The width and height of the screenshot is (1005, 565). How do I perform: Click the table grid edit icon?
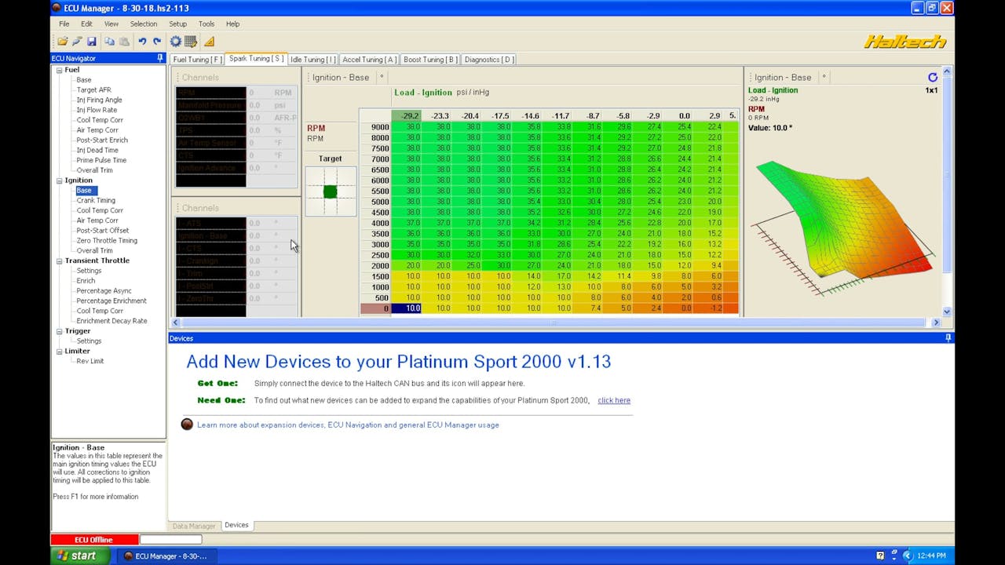pos(191,42)
